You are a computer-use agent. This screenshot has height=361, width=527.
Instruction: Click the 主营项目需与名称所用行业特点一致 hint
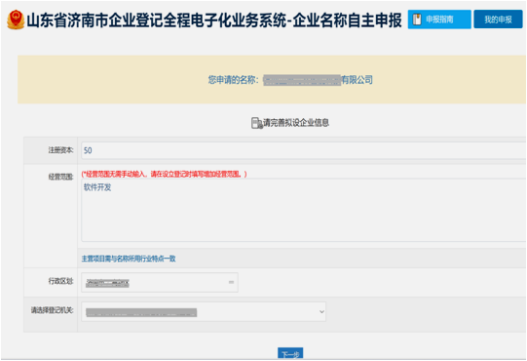point(129,259)
